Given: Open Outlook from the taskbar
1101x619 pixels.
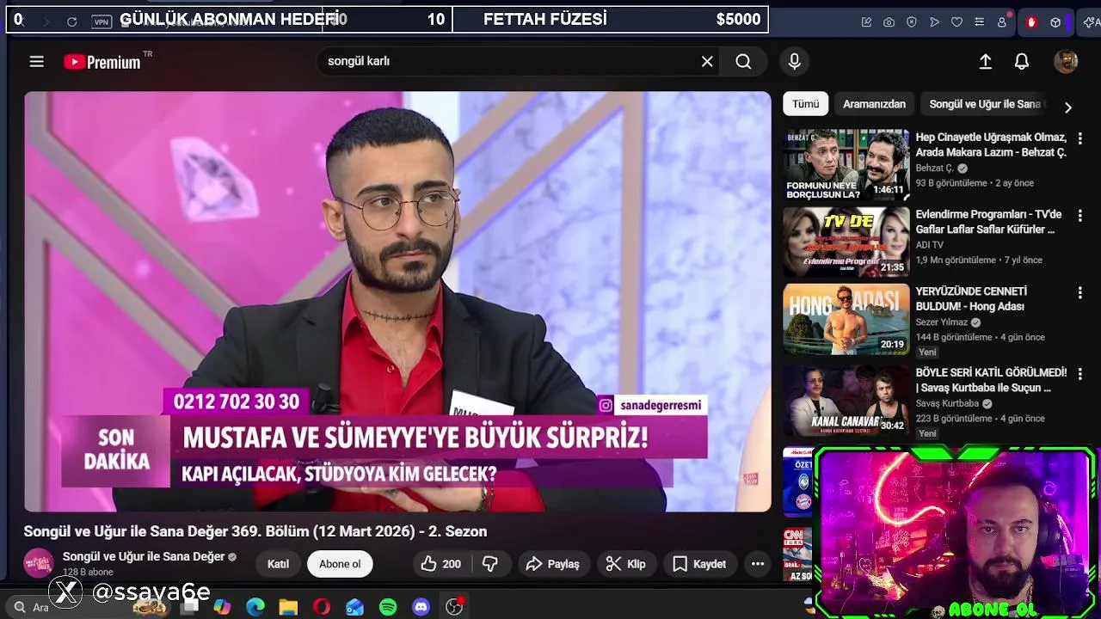Looking at the screenshot, I should 354,607.
